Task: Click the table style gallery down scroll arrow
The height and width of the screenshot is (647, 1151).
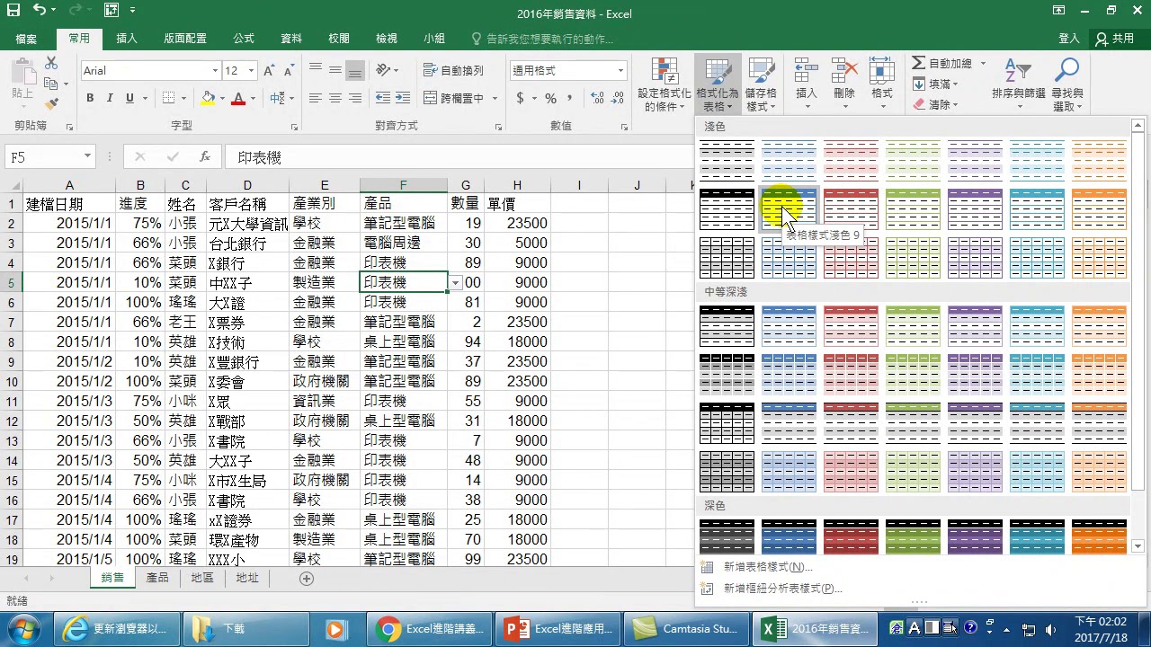Action: click(1138, 545)
